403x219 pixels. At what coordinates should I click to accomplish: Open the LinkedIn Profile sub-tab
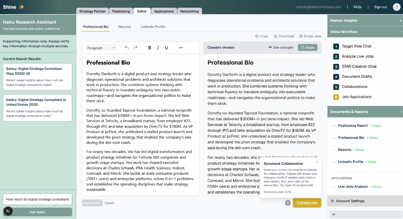153,27
